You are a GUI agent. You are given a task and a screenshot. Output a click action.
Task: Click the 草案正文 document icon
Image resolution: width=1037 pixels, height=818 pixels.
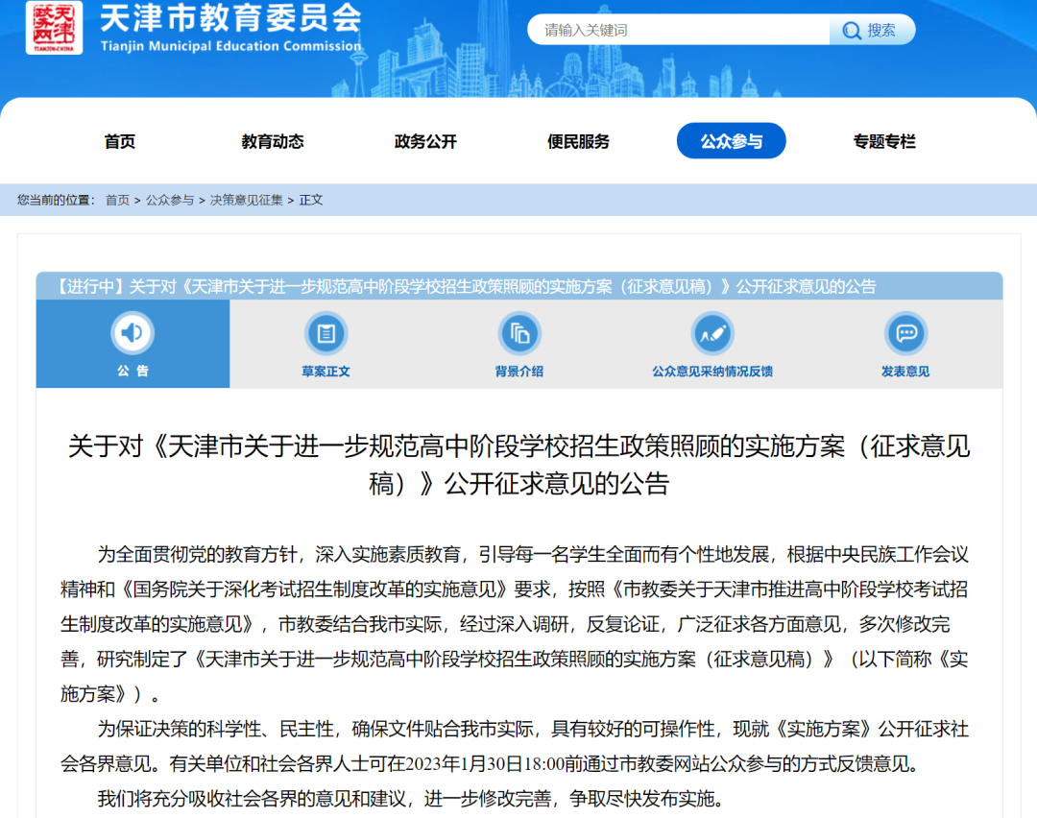(326, 334)
